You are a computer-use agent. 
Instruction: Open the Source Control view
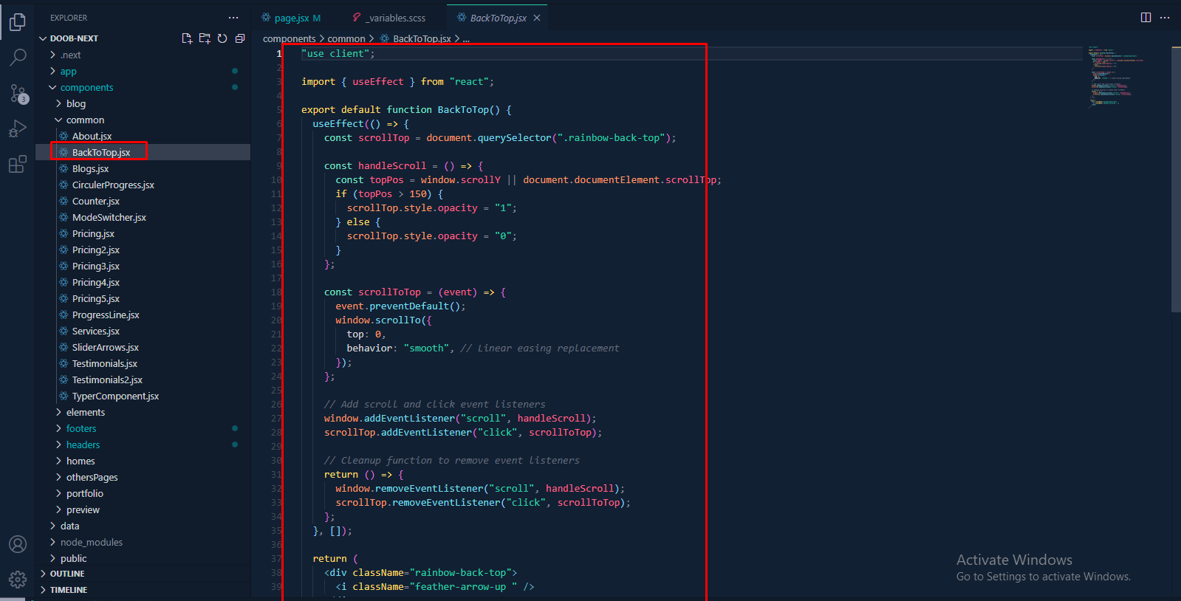[18, 93]
